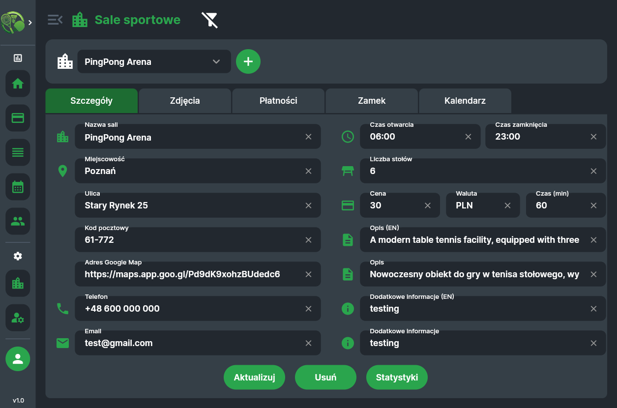Screen dimensions: 617x408
Task: Collapse the sidebar menu toggle
Action: pyautogui.click(x=55, y=20)
